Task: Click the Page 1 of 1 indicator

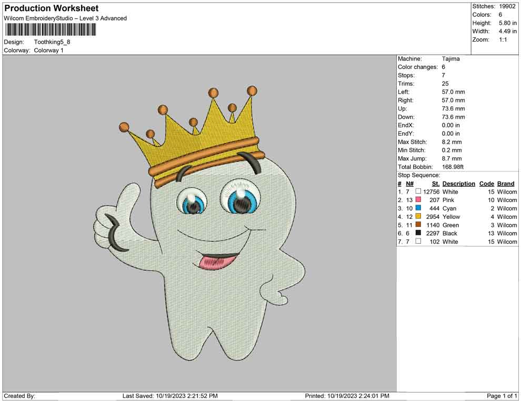Action: click(x=502, y=396)
